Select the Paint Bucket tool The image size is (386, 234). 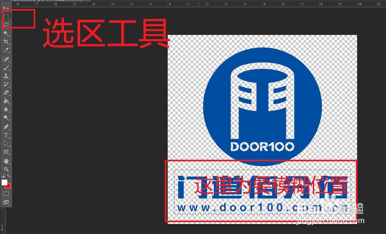6,101
